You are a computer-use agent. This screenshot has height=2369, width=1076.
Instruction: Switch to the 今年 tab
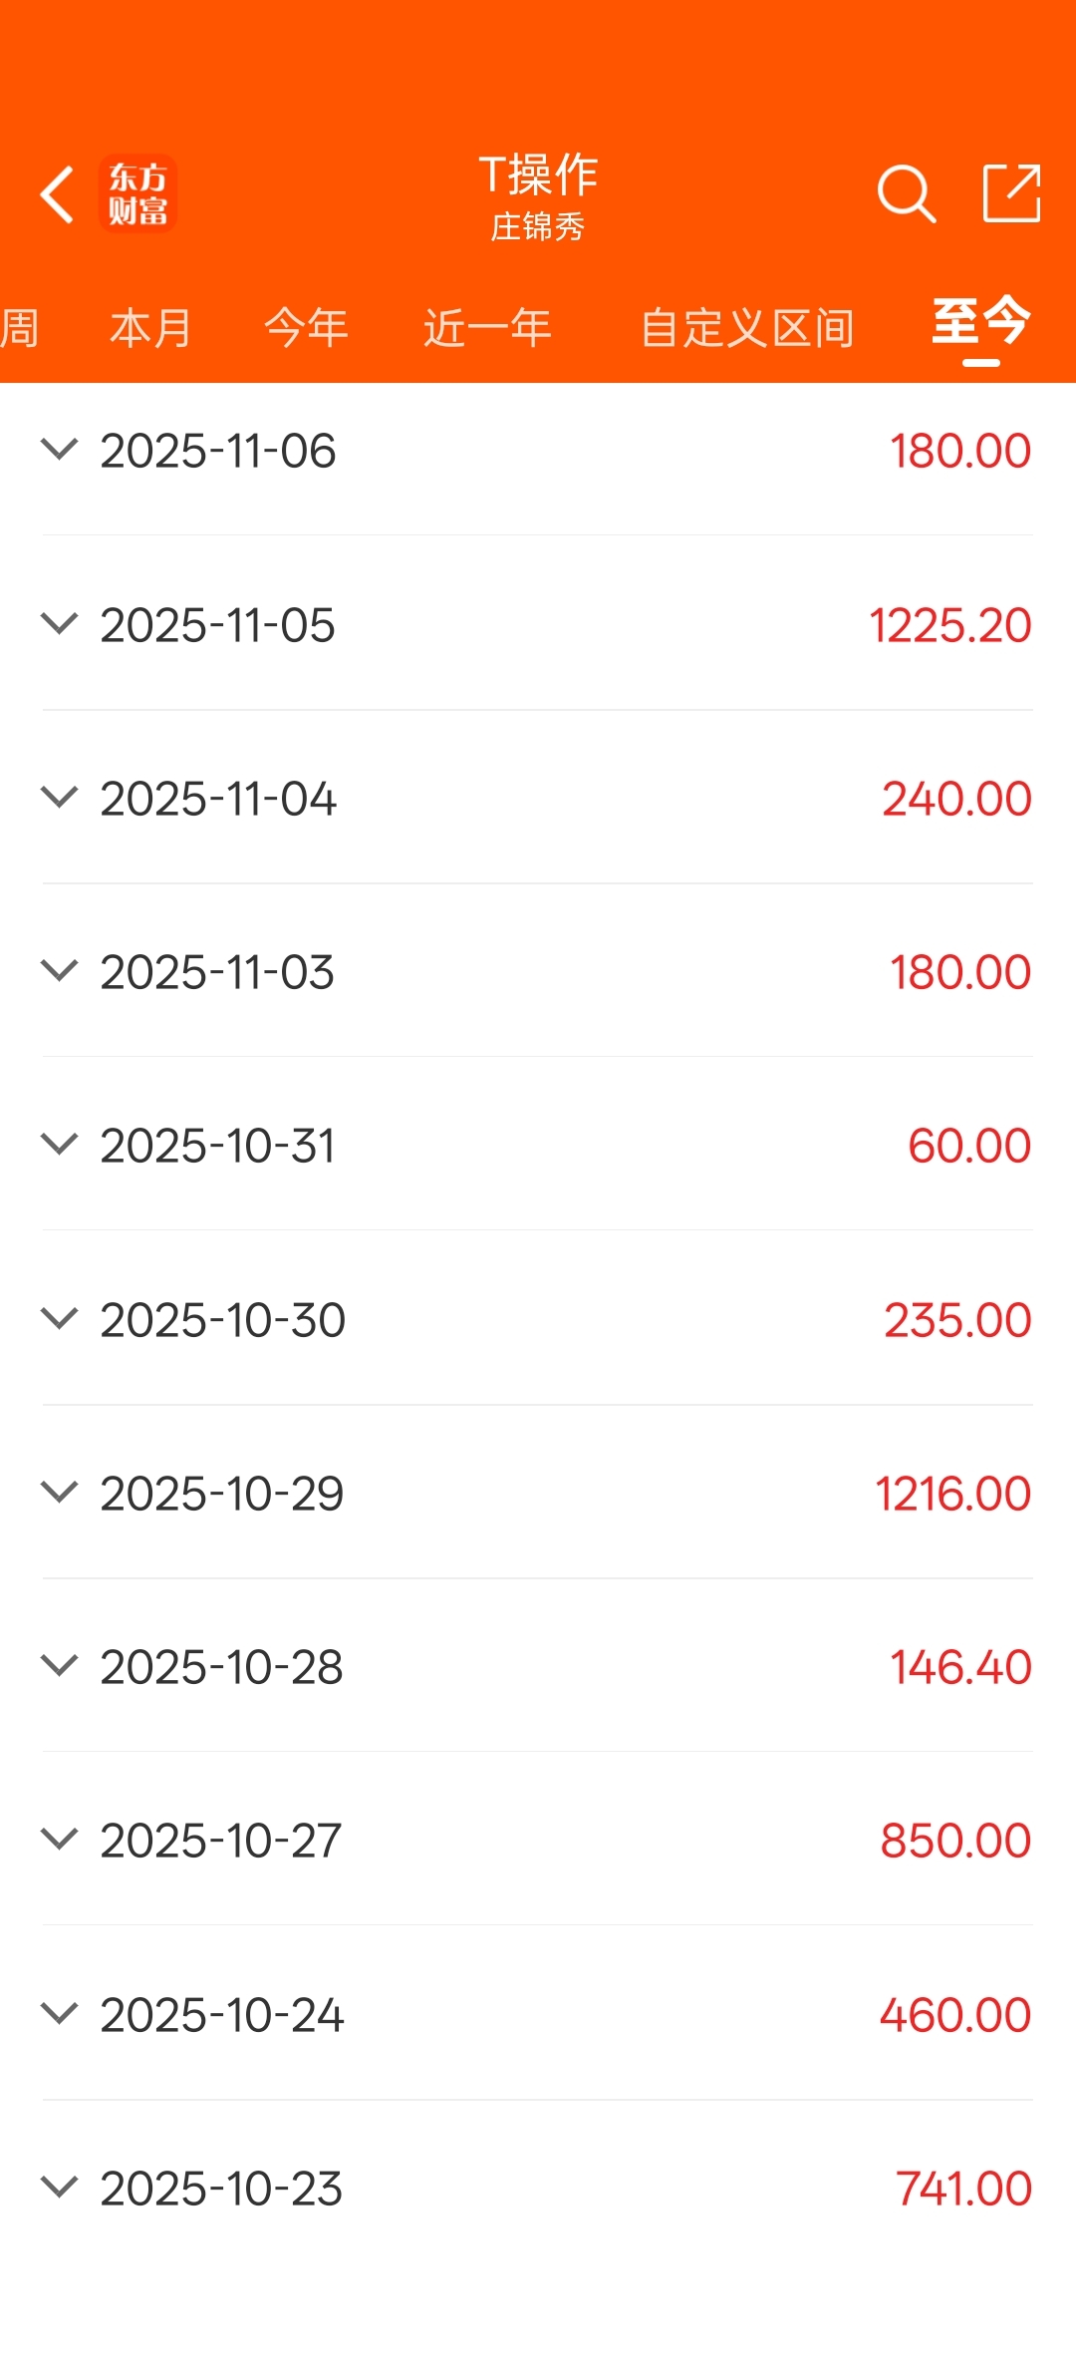306,328
